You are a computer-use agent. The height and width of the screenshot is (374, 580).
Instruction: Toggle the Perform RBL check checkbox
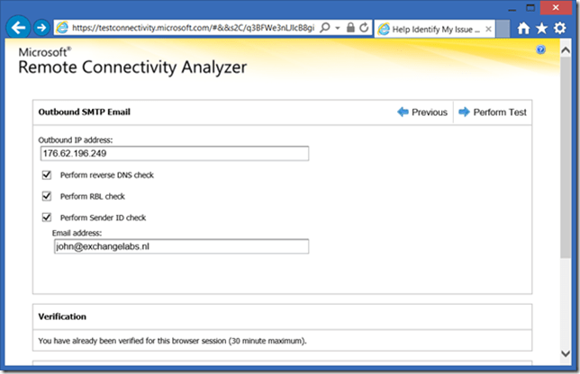pos(47,196)
